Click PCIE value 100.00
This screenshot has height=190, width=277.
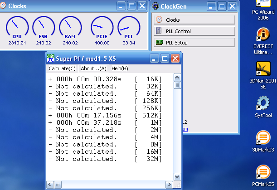pyautogui.click(x=102, y=43)
